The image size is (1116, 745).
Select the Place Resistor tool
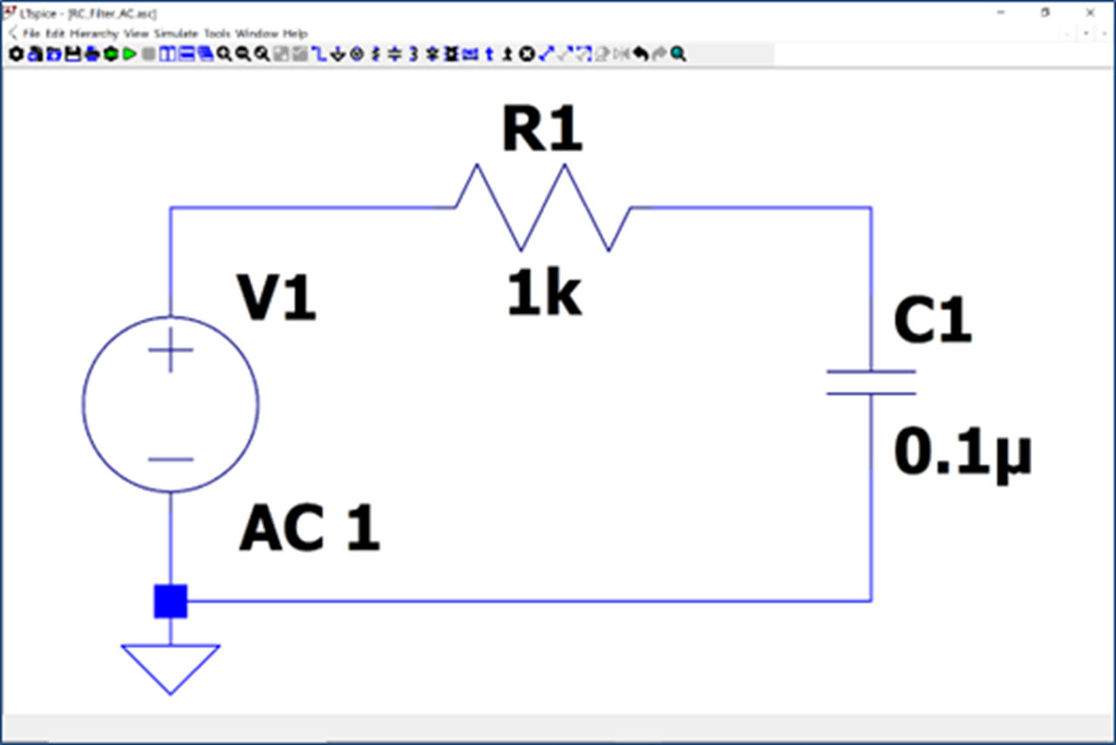(x=376, y=54)
